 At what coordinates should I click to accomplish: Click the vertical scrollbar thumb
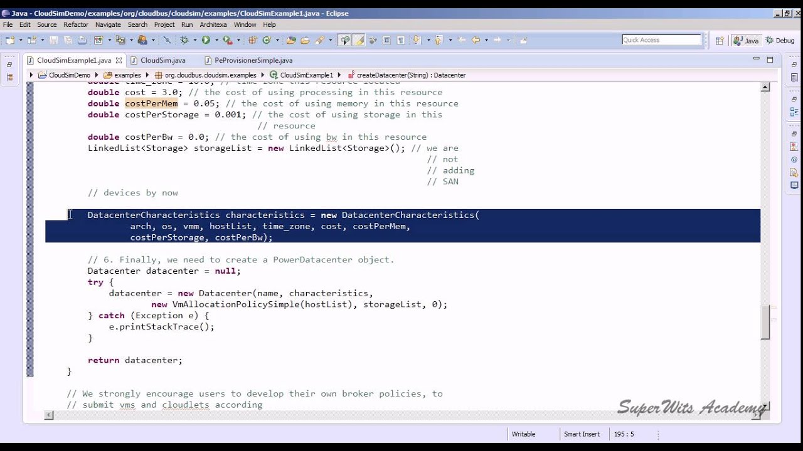(x=765, y=323)
